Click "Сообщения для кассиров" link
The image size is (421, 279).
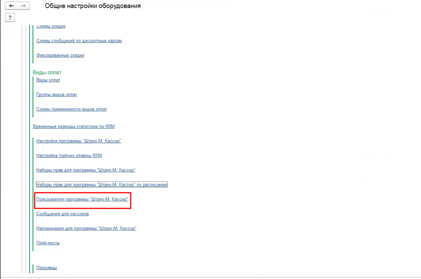62,214
